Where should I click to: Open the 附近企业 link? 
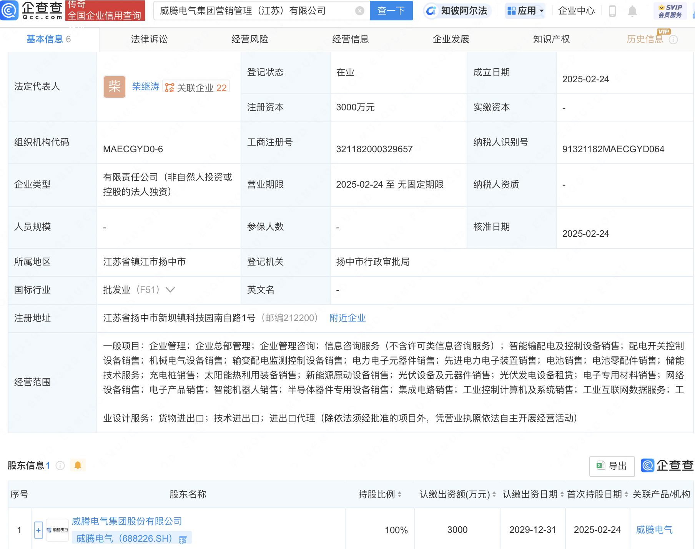coord(347,318)
